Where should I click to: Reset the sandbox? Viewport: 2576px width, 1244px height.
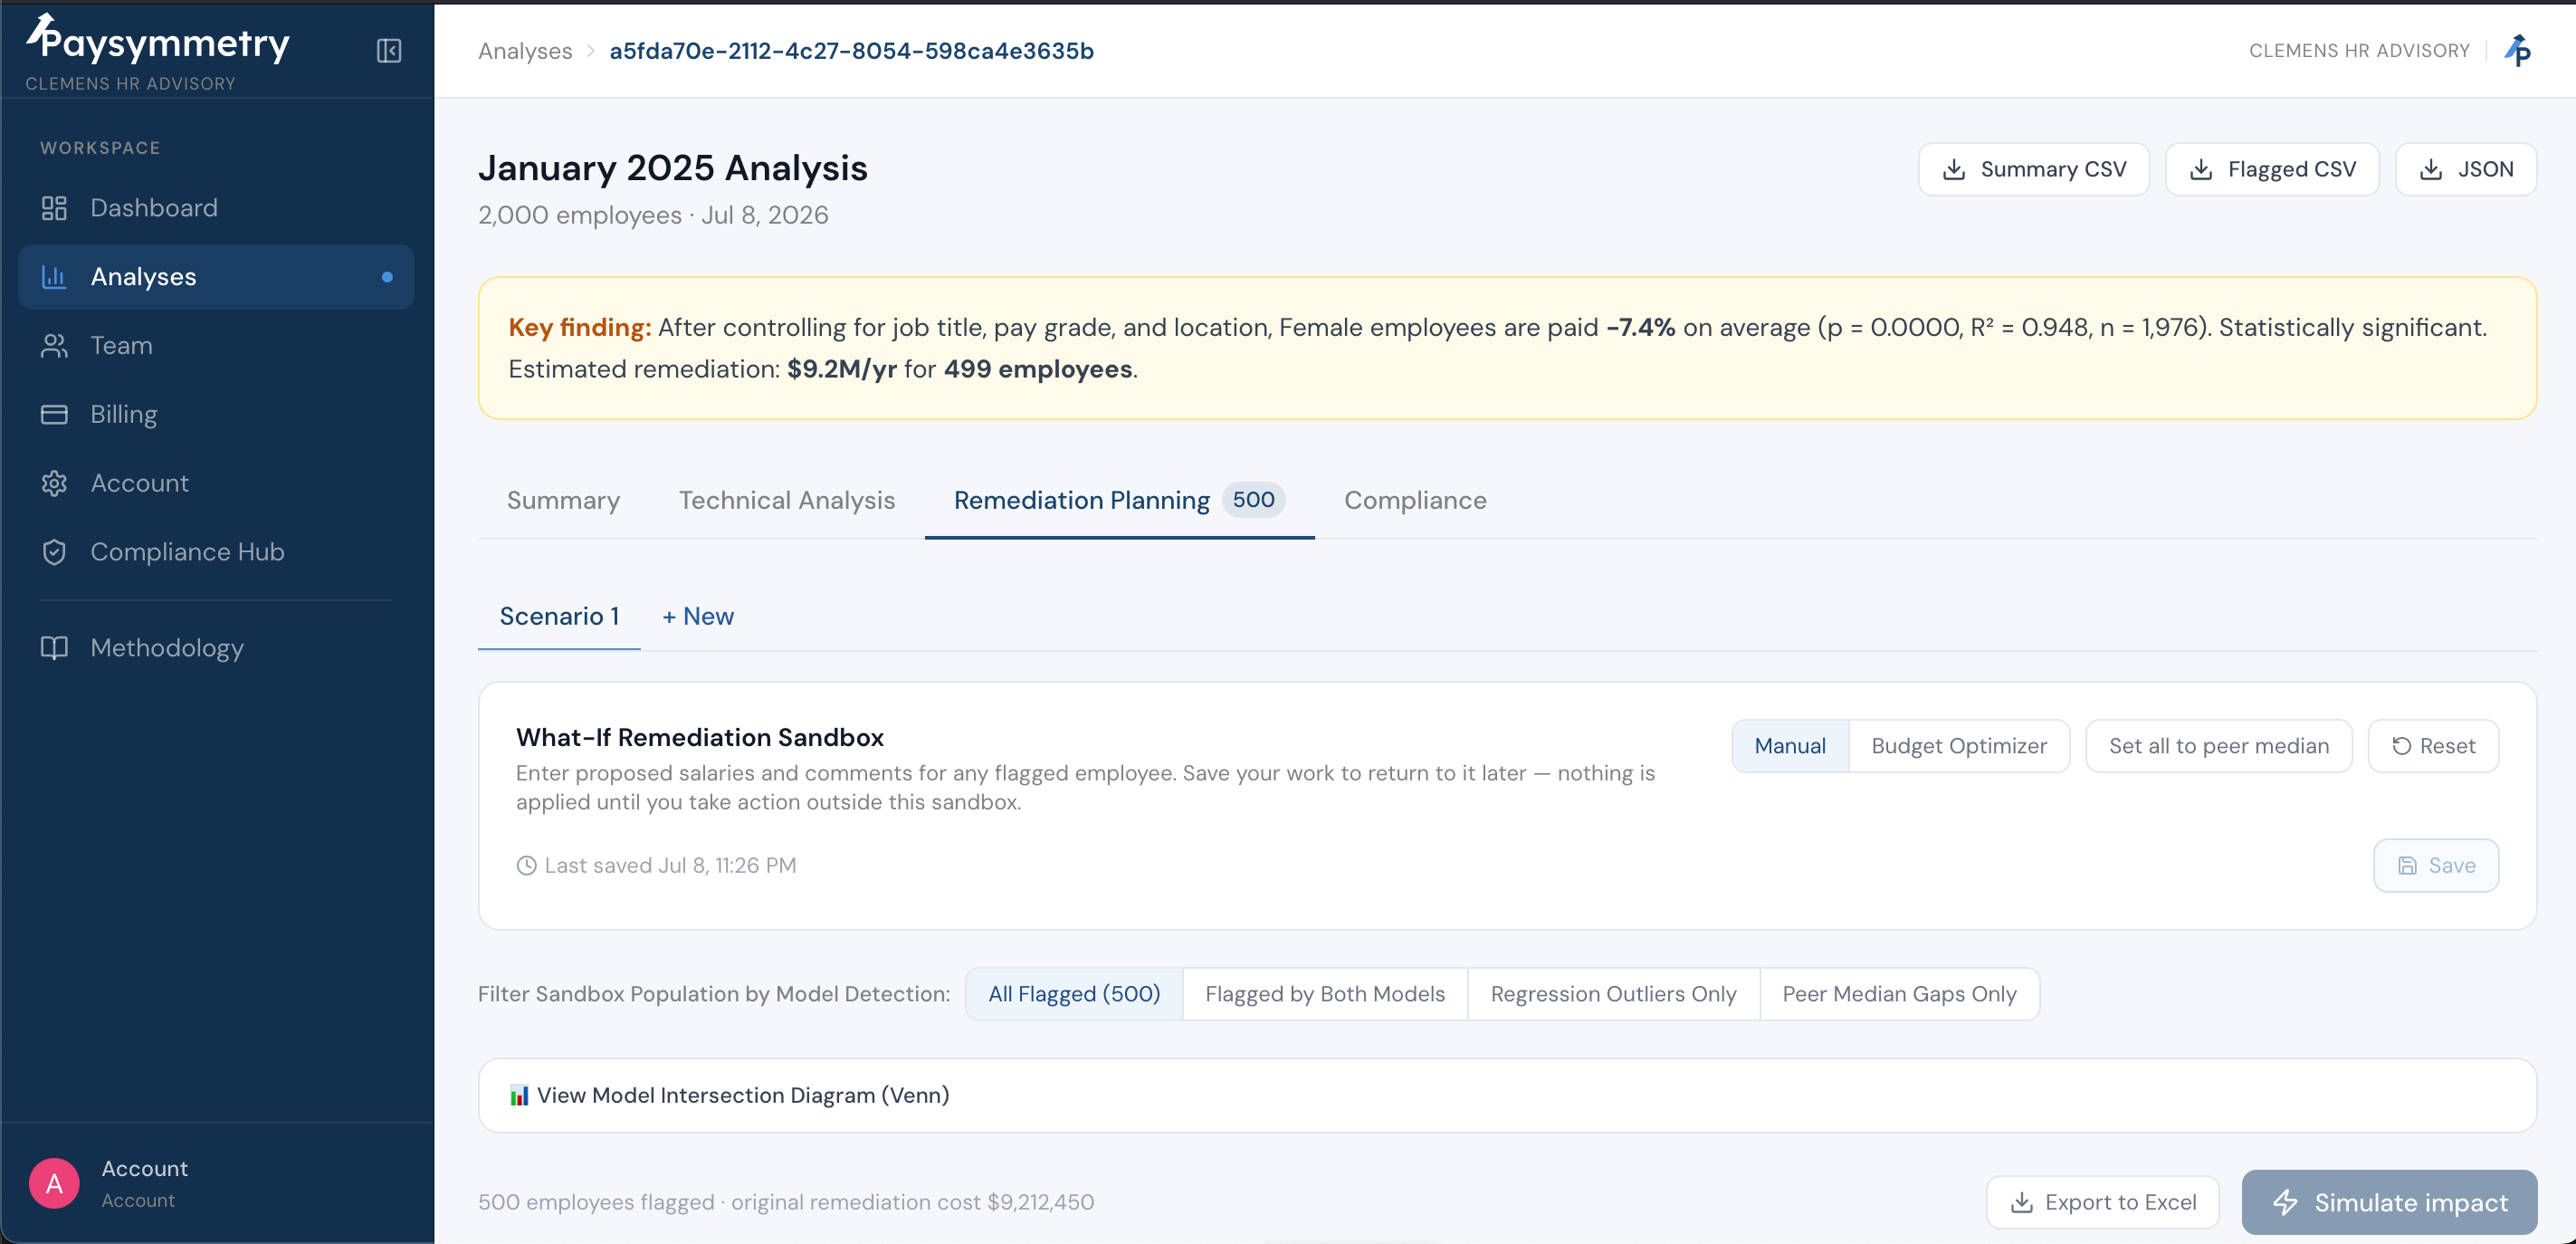coord(2433,746)
